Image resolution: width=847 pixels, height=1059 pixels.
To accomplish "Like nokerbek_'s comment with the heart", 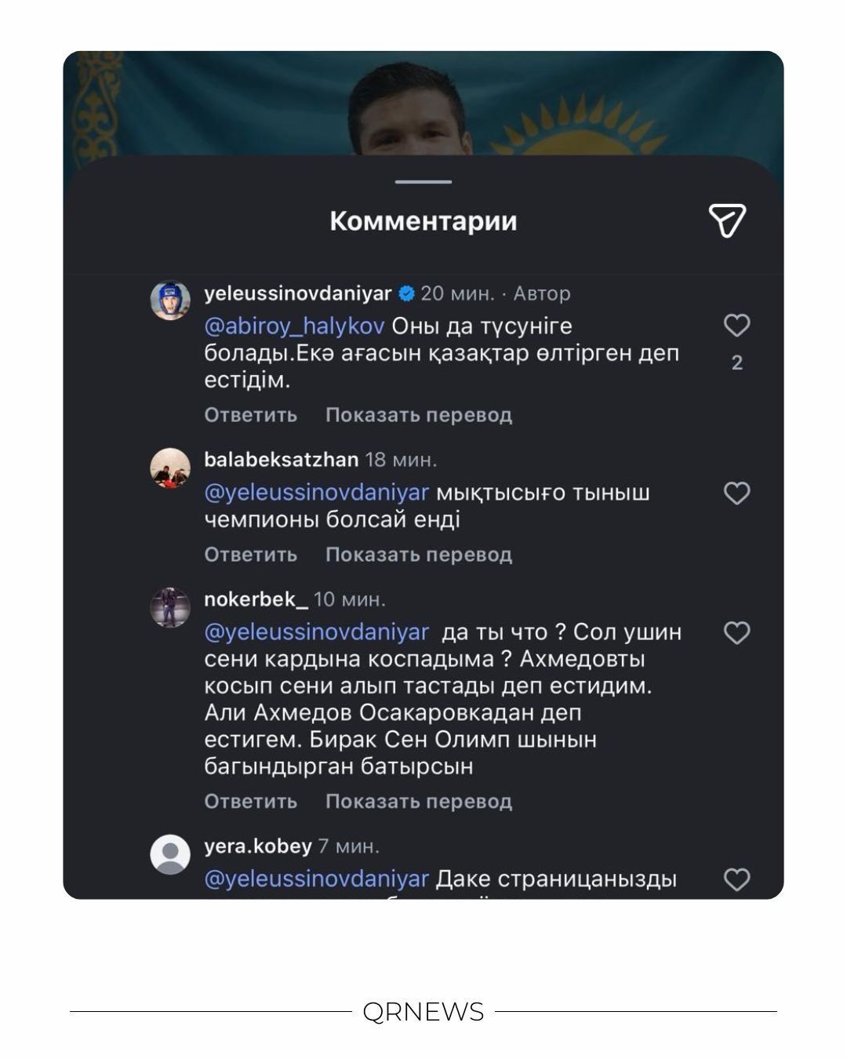I will point(736,633).
